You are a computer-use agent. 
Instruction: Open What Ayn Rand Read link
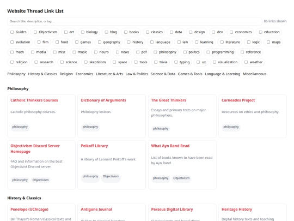[170, 146]
